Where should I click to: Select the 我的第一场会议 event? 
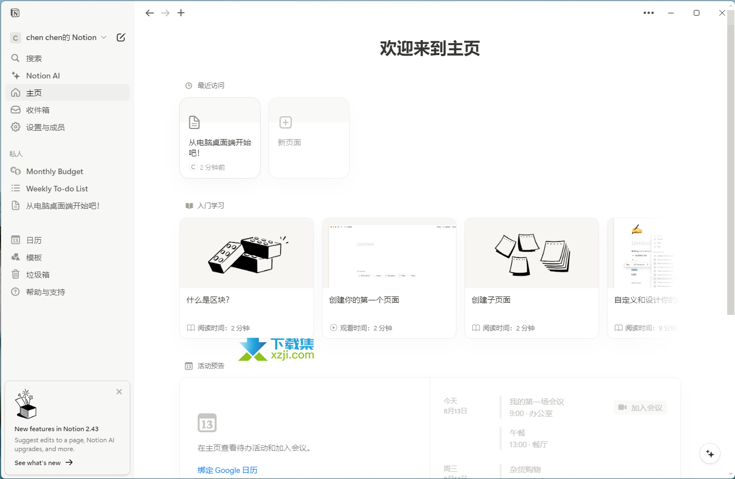(537, 407)
